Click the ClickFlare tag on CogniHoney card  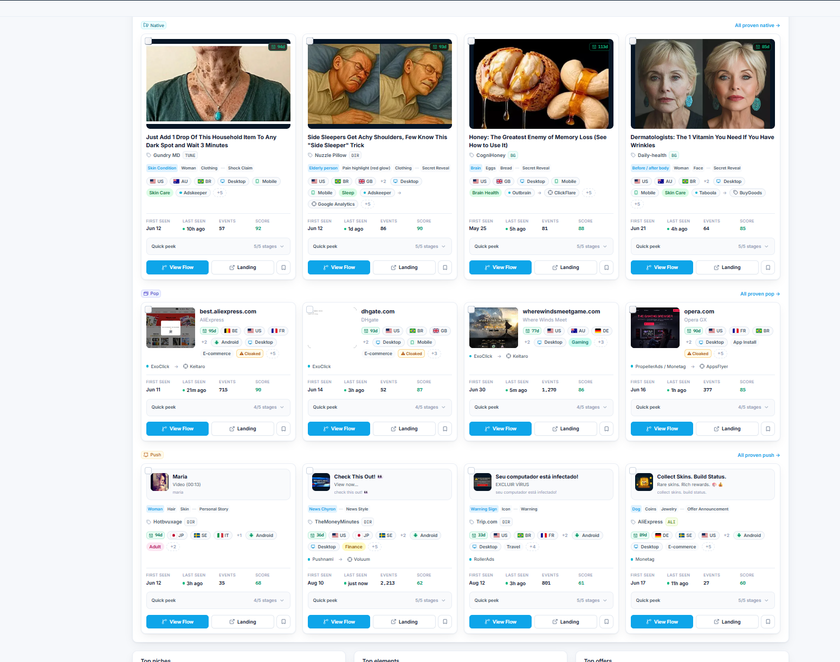tap(562, 193)
